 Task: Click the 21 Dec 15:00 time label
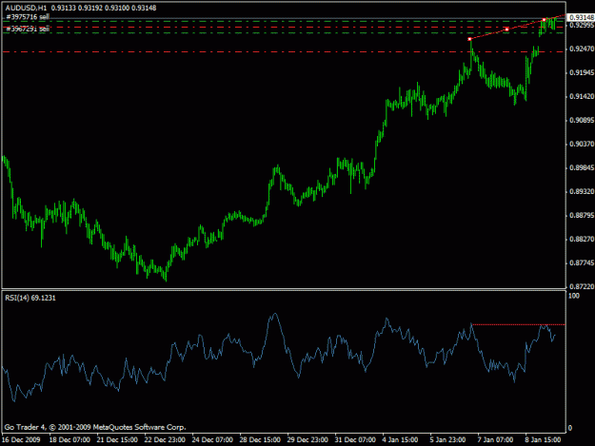coord(117,440)
